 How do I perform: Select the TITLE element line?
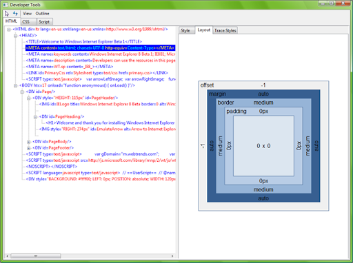[x=84, y=42]
